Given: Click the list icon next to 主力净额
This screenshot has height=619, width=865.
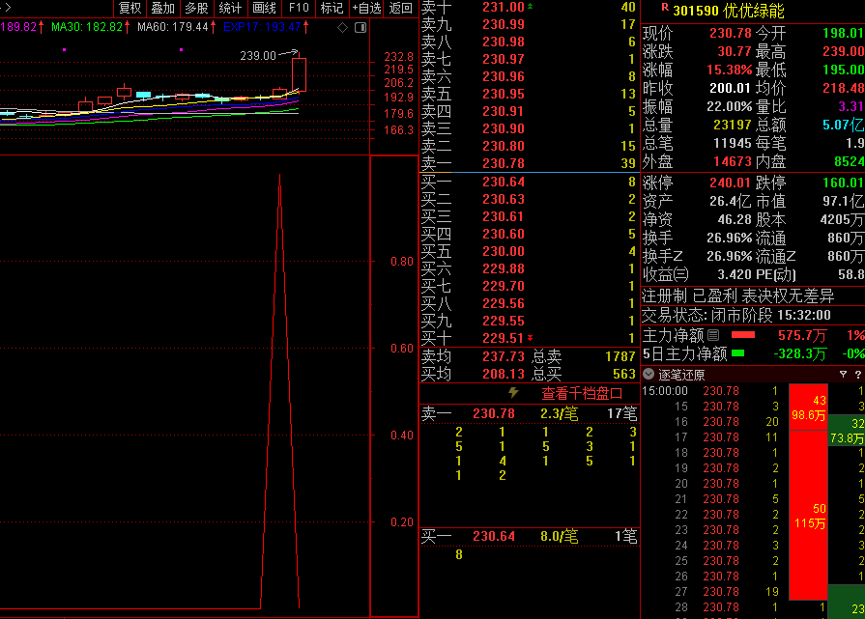Looking at the screenshot, I should (713, 335).
